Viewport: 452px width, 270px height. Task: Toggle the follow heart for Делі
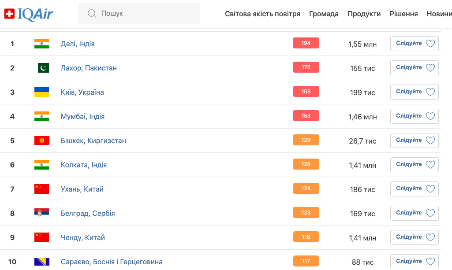tap(430, 44)
